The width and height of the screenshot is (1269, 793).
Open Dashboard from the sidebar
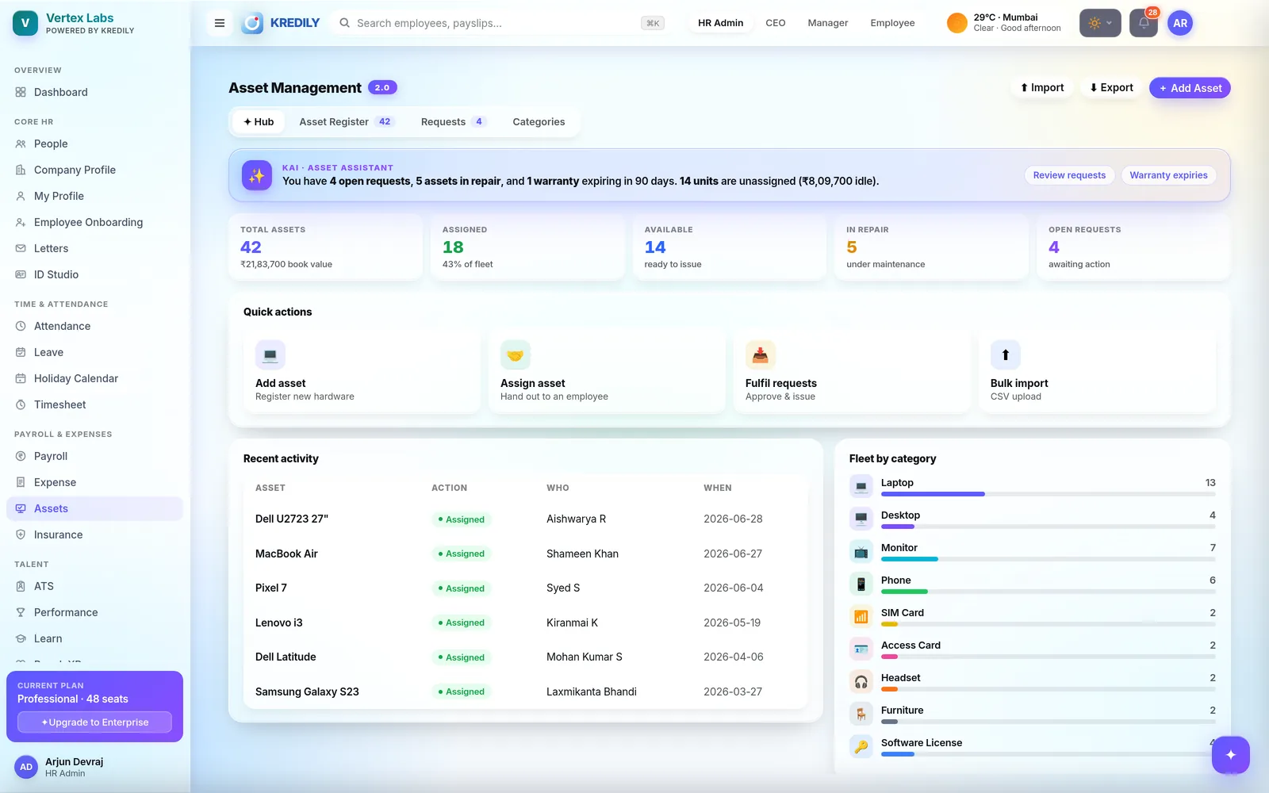[x=94, y=92]
